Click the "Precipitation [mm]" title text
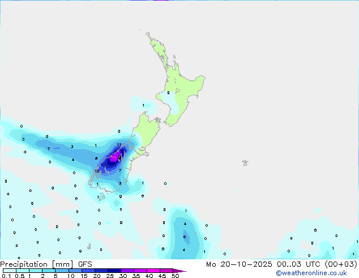Image resolution: width=359 pixels, height=278 pixels. [37, 264]
